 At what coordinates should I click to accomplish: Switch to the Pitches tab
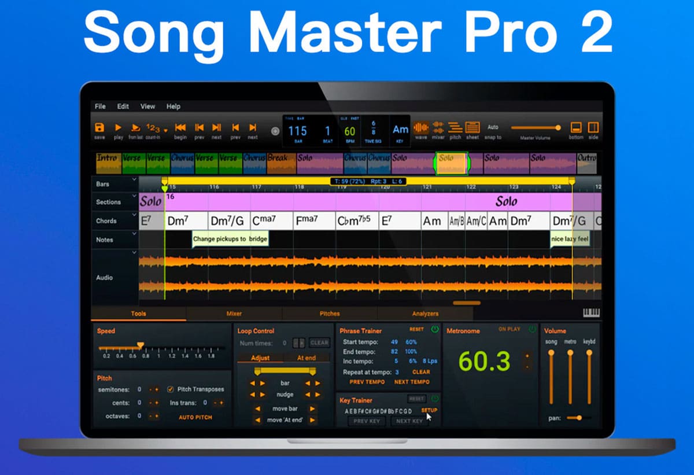pyautogui.click(x=330, y=314)
